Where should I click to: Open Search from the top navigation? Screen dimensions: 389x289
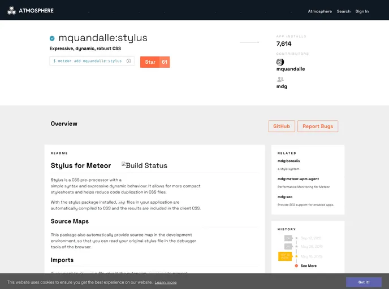[x=344, y=11]
